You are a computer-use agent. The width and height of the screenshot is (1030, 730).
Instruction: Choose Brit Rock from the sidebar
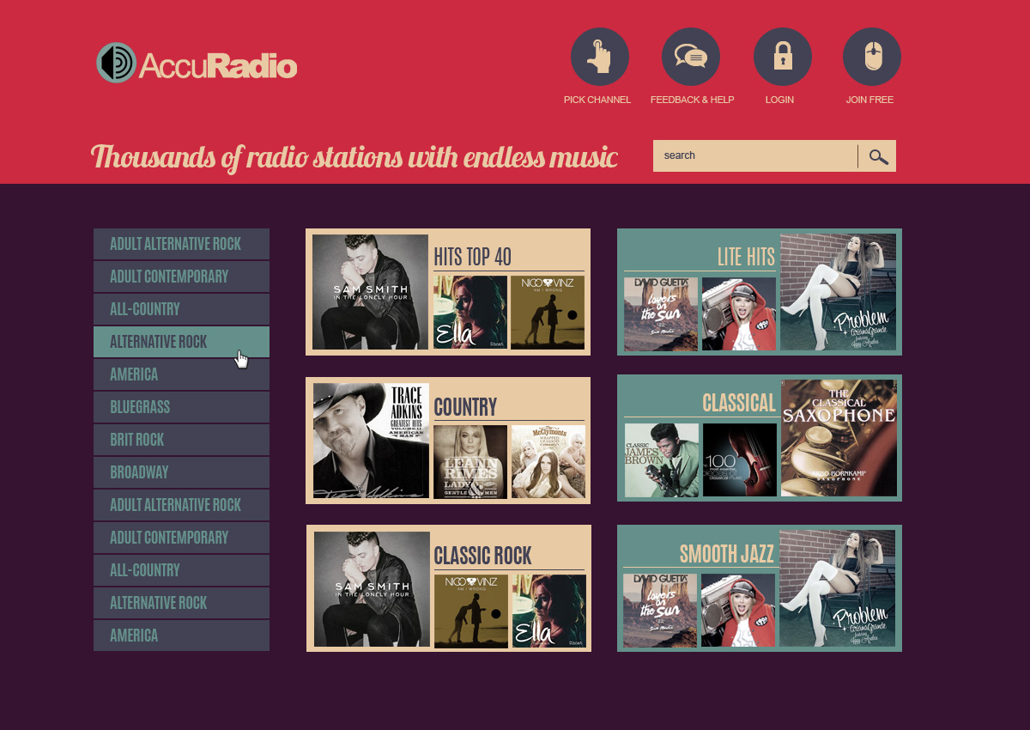point(181,440)
